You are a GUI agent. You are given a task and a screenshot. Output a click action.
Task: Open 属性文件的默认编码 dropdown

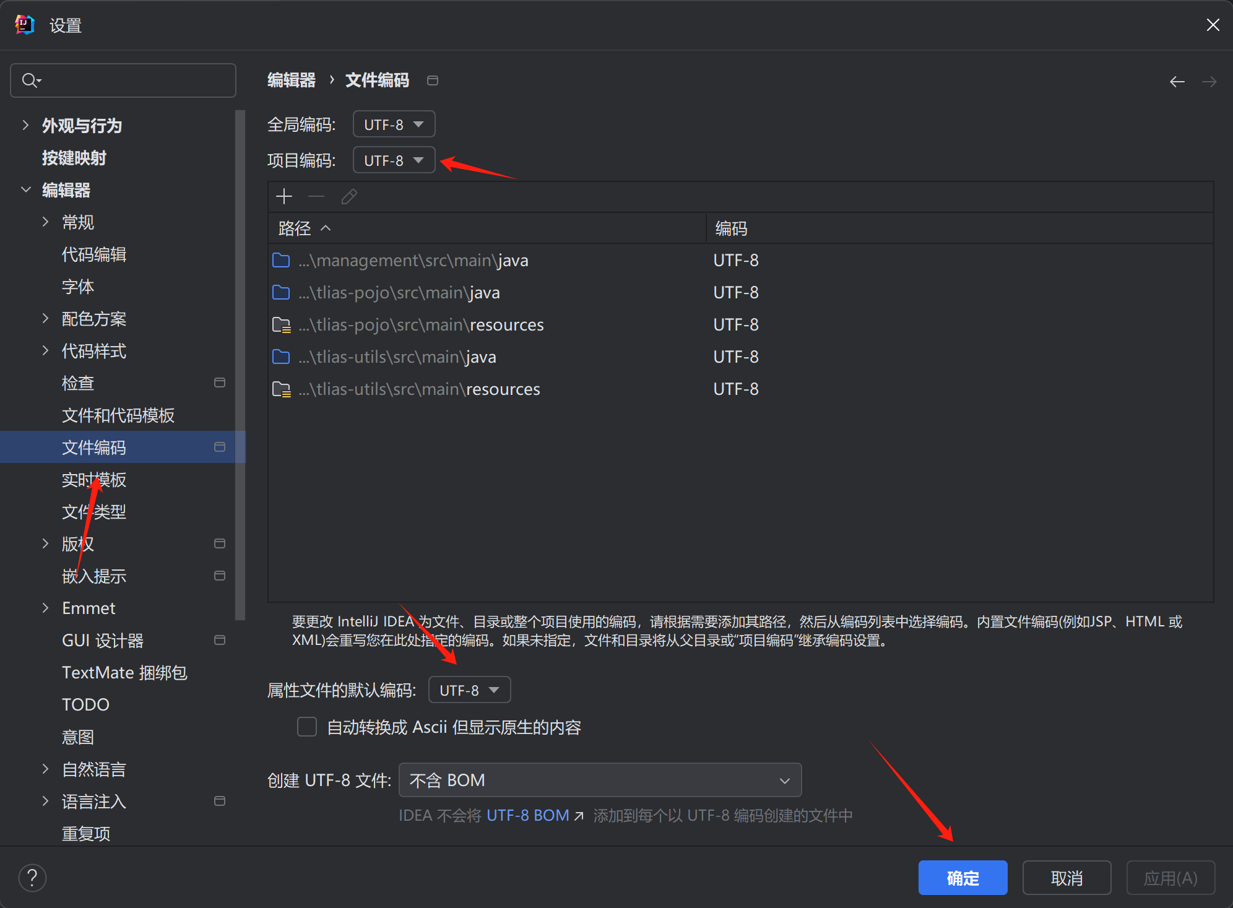coord(469,690)
